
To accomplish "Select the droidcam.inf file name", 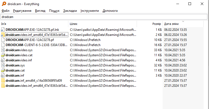I will [x=15, y=76].
